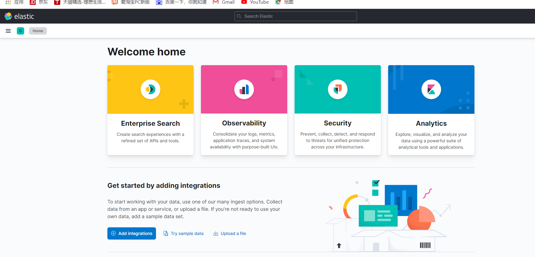Open the Baidu bookmark
The width and height of the screenshot is (535, 257).
click(x=181, y=2)
